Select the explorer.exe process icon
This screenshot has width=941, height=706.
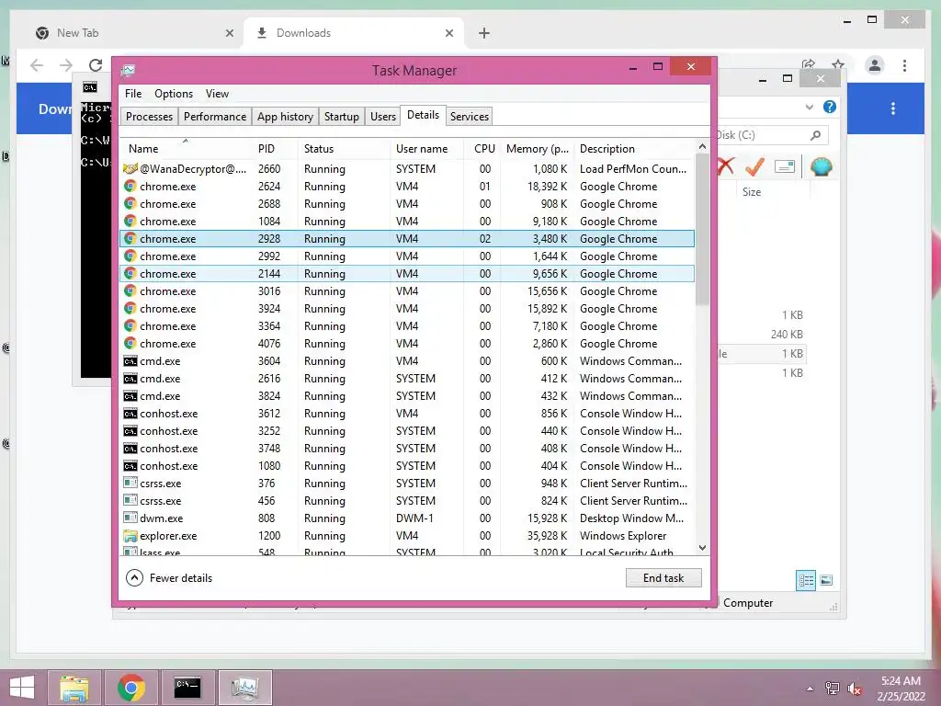tap(130, 536)
